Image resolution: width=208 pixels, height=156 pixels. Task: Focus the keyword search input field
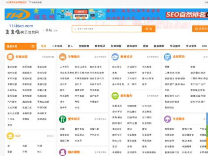(107, 29)
